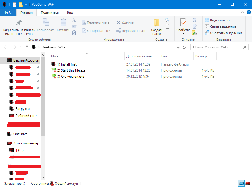The height and width of the screenshot is (187, 252).
Task: Expand the address bar history dropdown
Action: coord(178,47)
